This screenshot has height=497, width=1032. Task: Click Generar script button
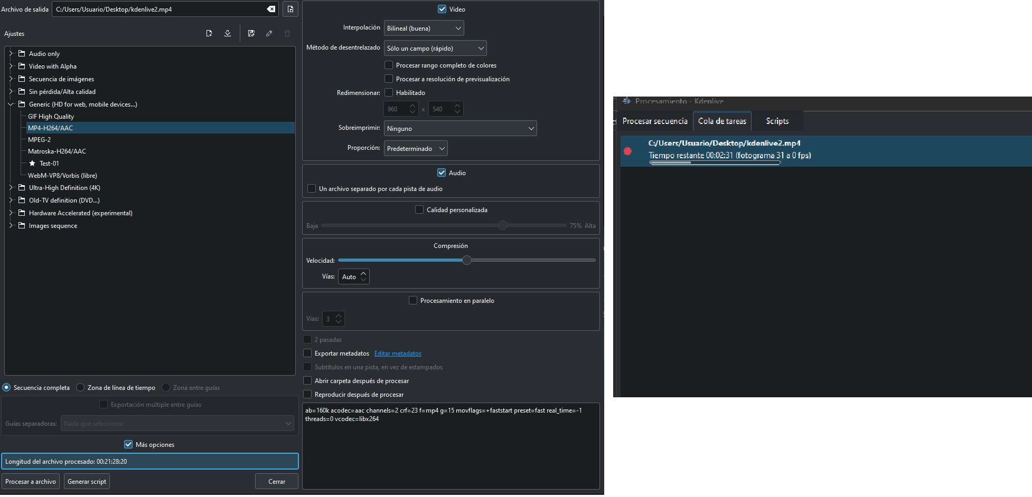tap(87, 481)
